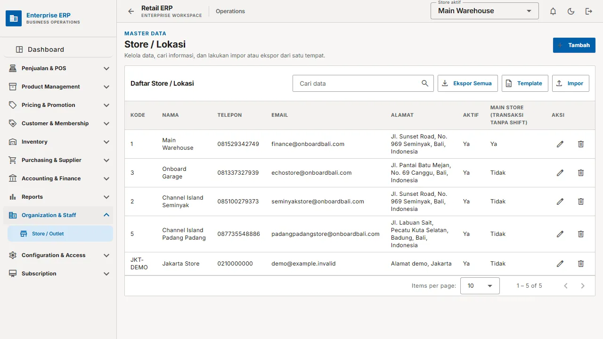603x339 pixels.
Task: Click the Ekspor Semua button
Action: [468, 83]
